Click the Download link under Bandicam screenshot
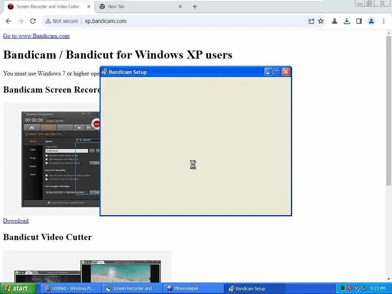Viewport: 392px width, 294px height. pos(16,221)
